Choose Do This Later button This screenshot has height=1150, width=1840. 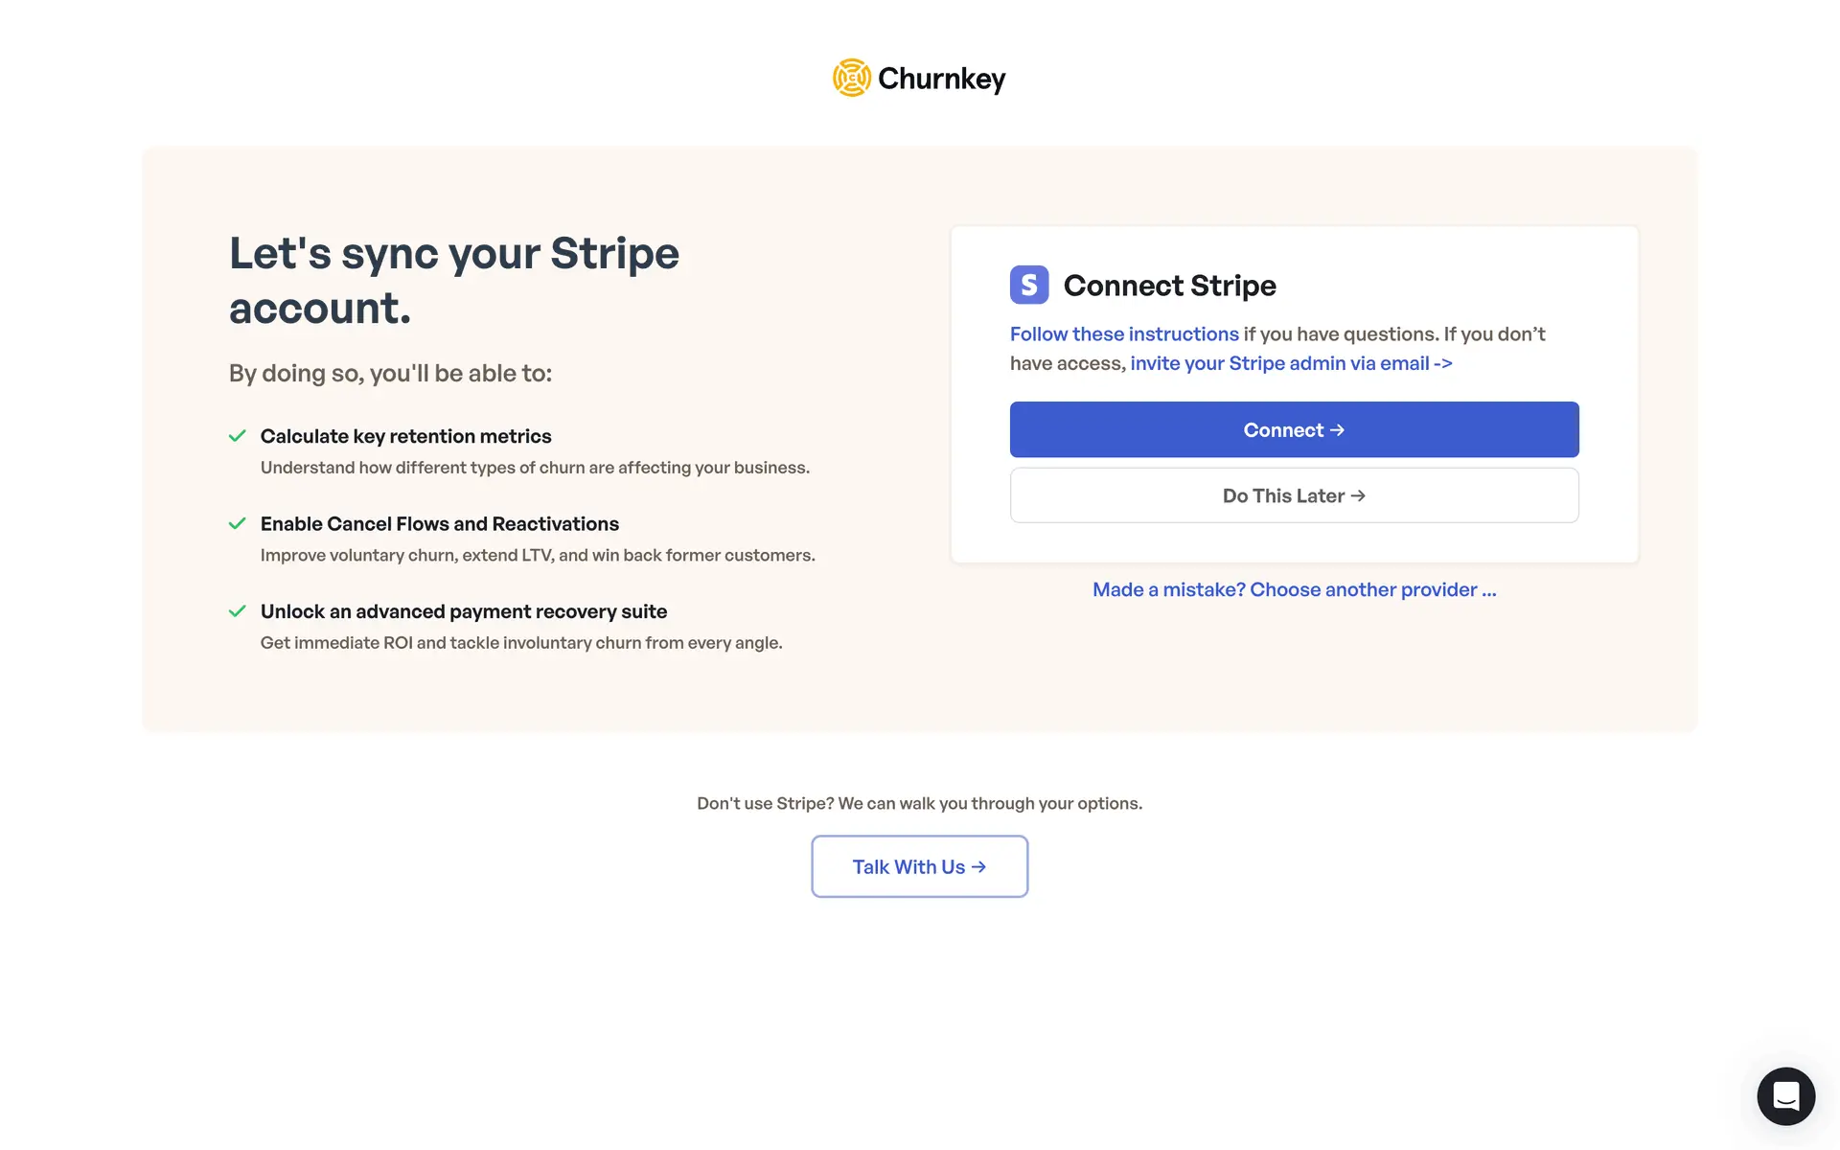tap(1294, 495)
